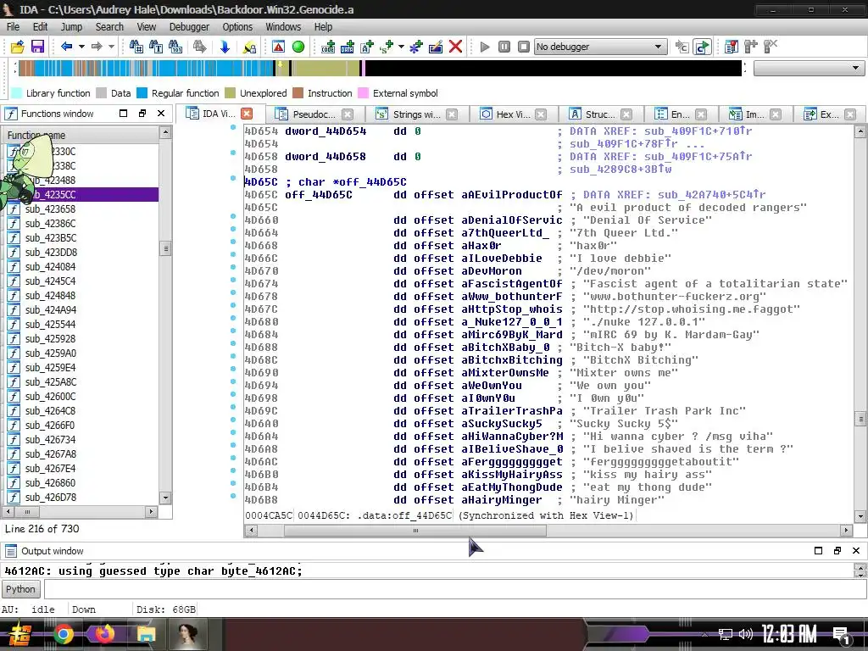Click the Functions window vertical scrollbar thumb

pos(165,248)
